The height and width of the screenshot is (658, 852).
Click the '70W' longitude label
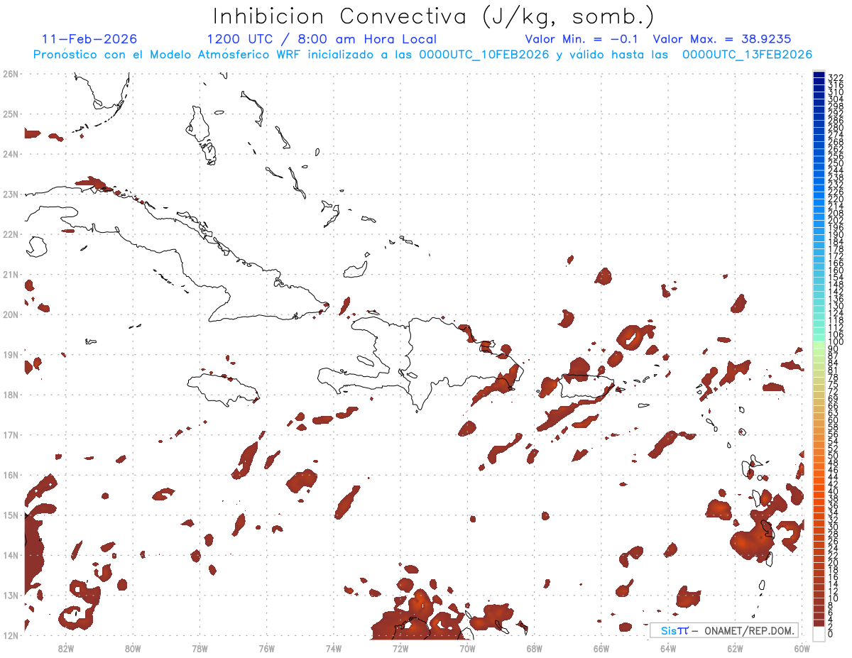467,648
